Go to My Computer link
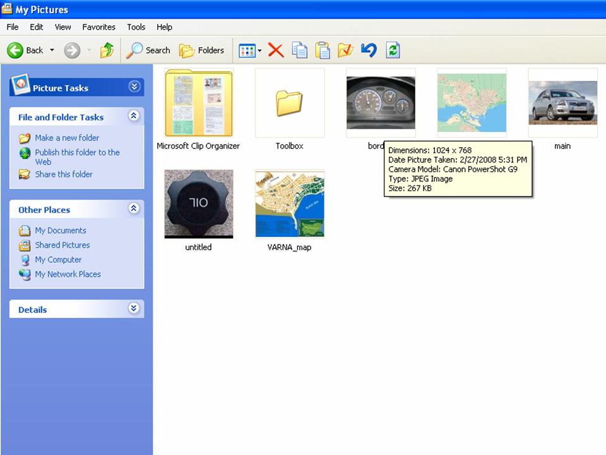 [x=58, y=260]
